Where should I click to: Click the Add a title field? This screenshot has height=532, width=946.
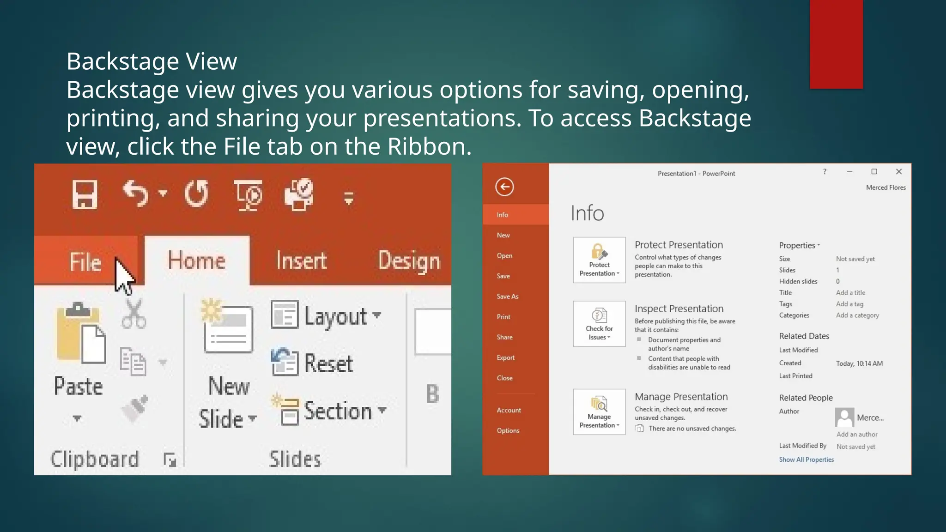[850, 293]
